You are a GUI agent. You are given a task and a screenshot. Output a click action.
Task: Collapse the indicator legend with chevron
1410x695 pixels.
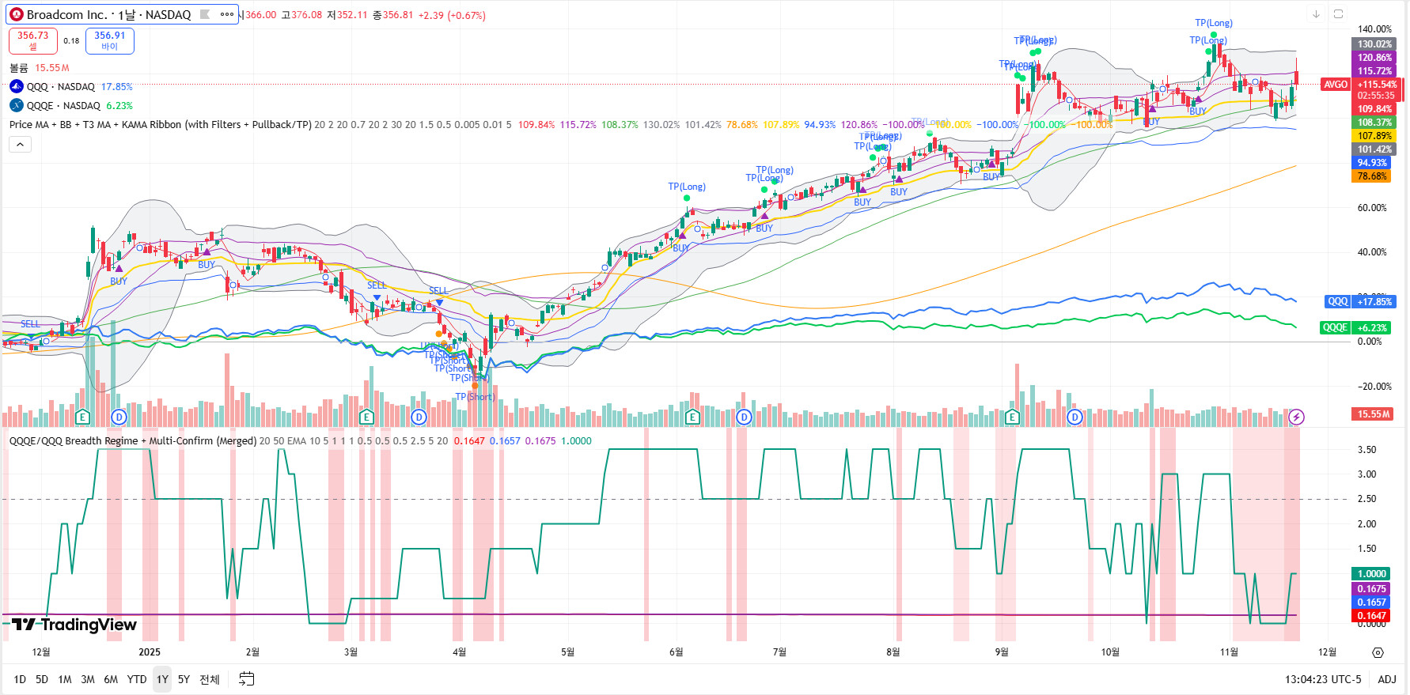[x=20, y=144]
